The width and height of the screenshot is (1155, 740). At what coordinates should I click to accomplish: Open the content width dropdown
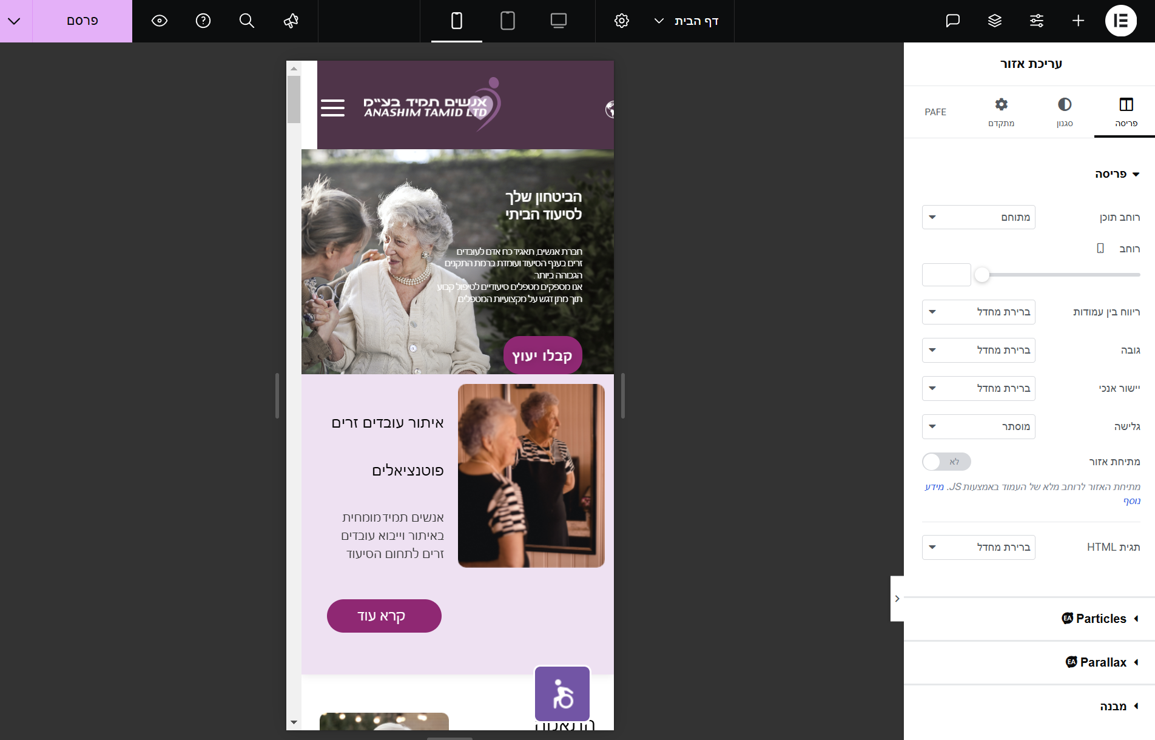(x=978, y=217)
